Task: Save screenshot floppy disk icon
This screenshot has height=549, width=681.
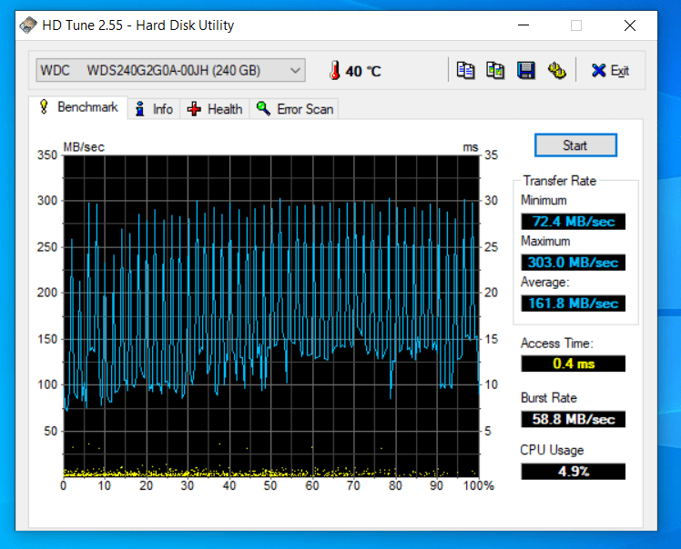Action: click(x=525, y=70)
